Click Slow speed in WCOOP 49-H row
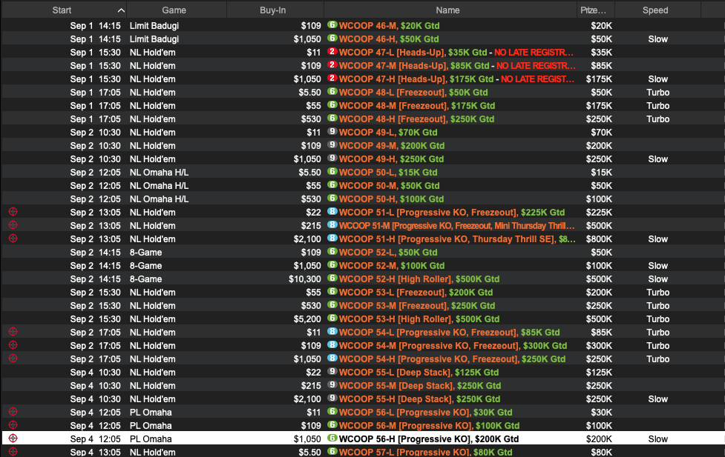 [x=658, y=159]
